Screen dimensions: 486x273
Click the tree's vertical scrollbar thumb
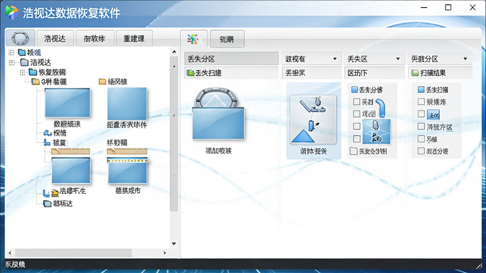(x=174, y=133)
